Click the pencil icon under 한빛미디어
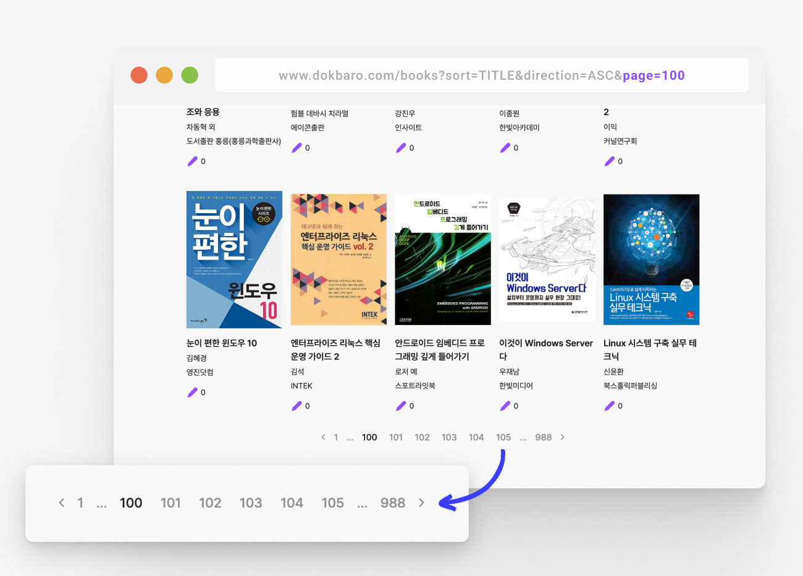This screenshot has width=803, height=576. [x=505, y=406]
